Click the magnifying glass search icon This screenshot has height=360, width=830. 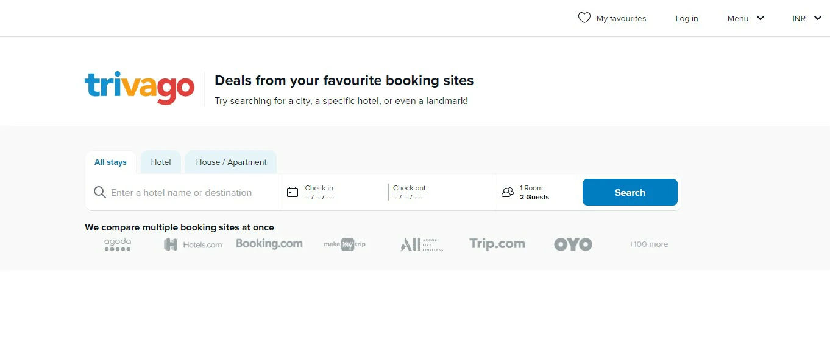click(100, 193)
